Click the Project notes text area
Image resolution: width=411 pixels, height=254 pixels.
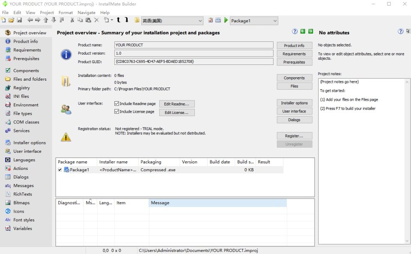pos(362,161)
